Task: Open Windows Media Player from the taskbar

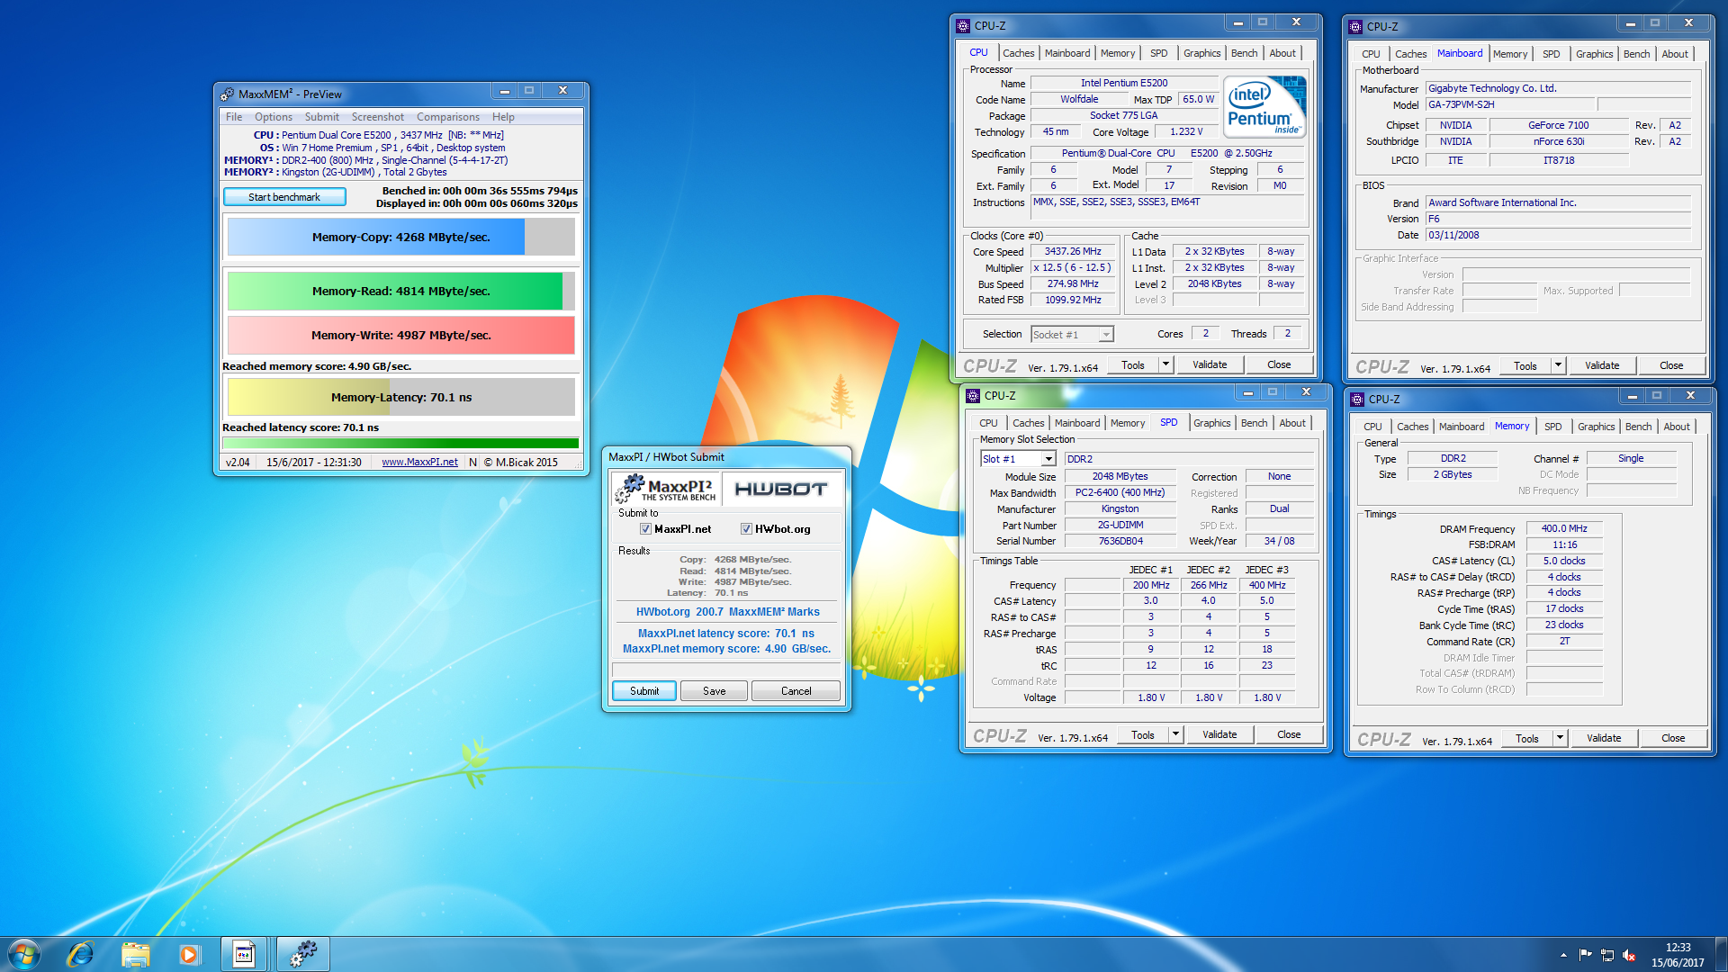Action: point(189,954)
